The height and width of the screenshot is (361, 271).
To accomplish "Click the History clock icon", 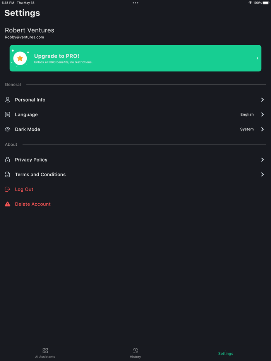I will tap(135, 351).
